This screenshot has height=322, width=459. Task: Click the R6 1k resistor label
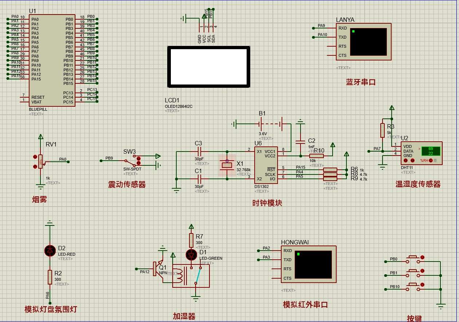(x=357, y=169)
